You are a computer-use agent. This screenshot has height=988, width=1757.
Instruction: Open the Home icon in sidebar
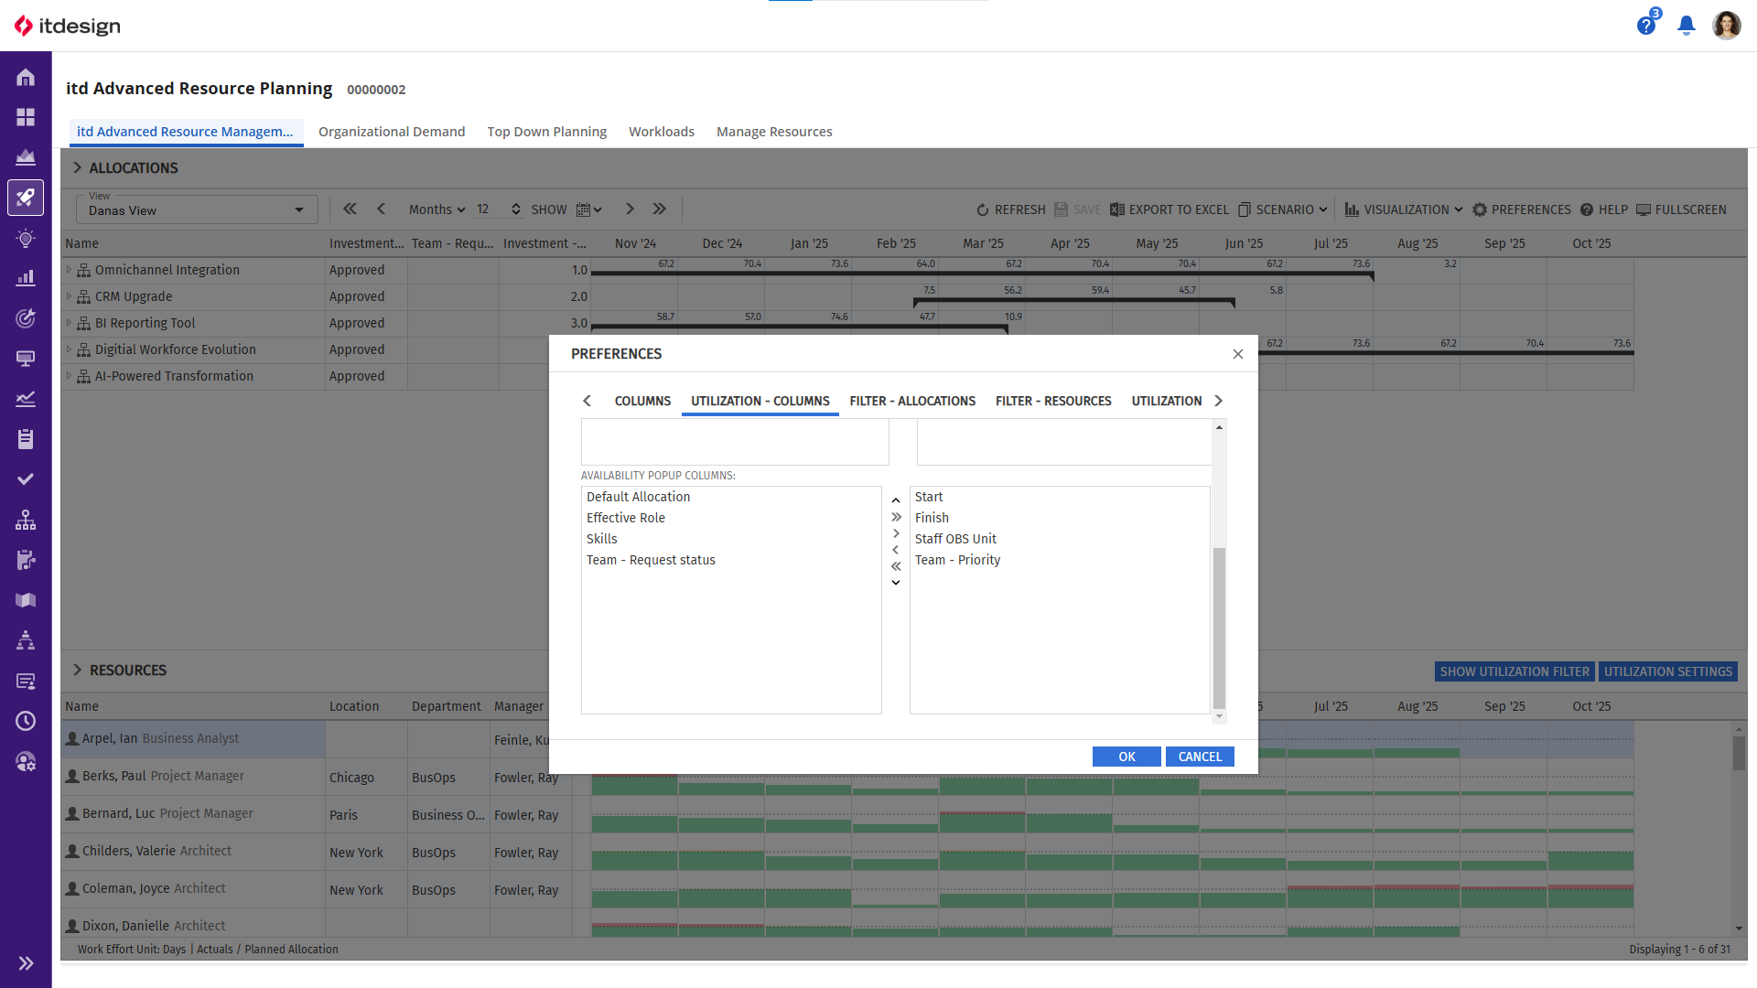tap(26, 77)
